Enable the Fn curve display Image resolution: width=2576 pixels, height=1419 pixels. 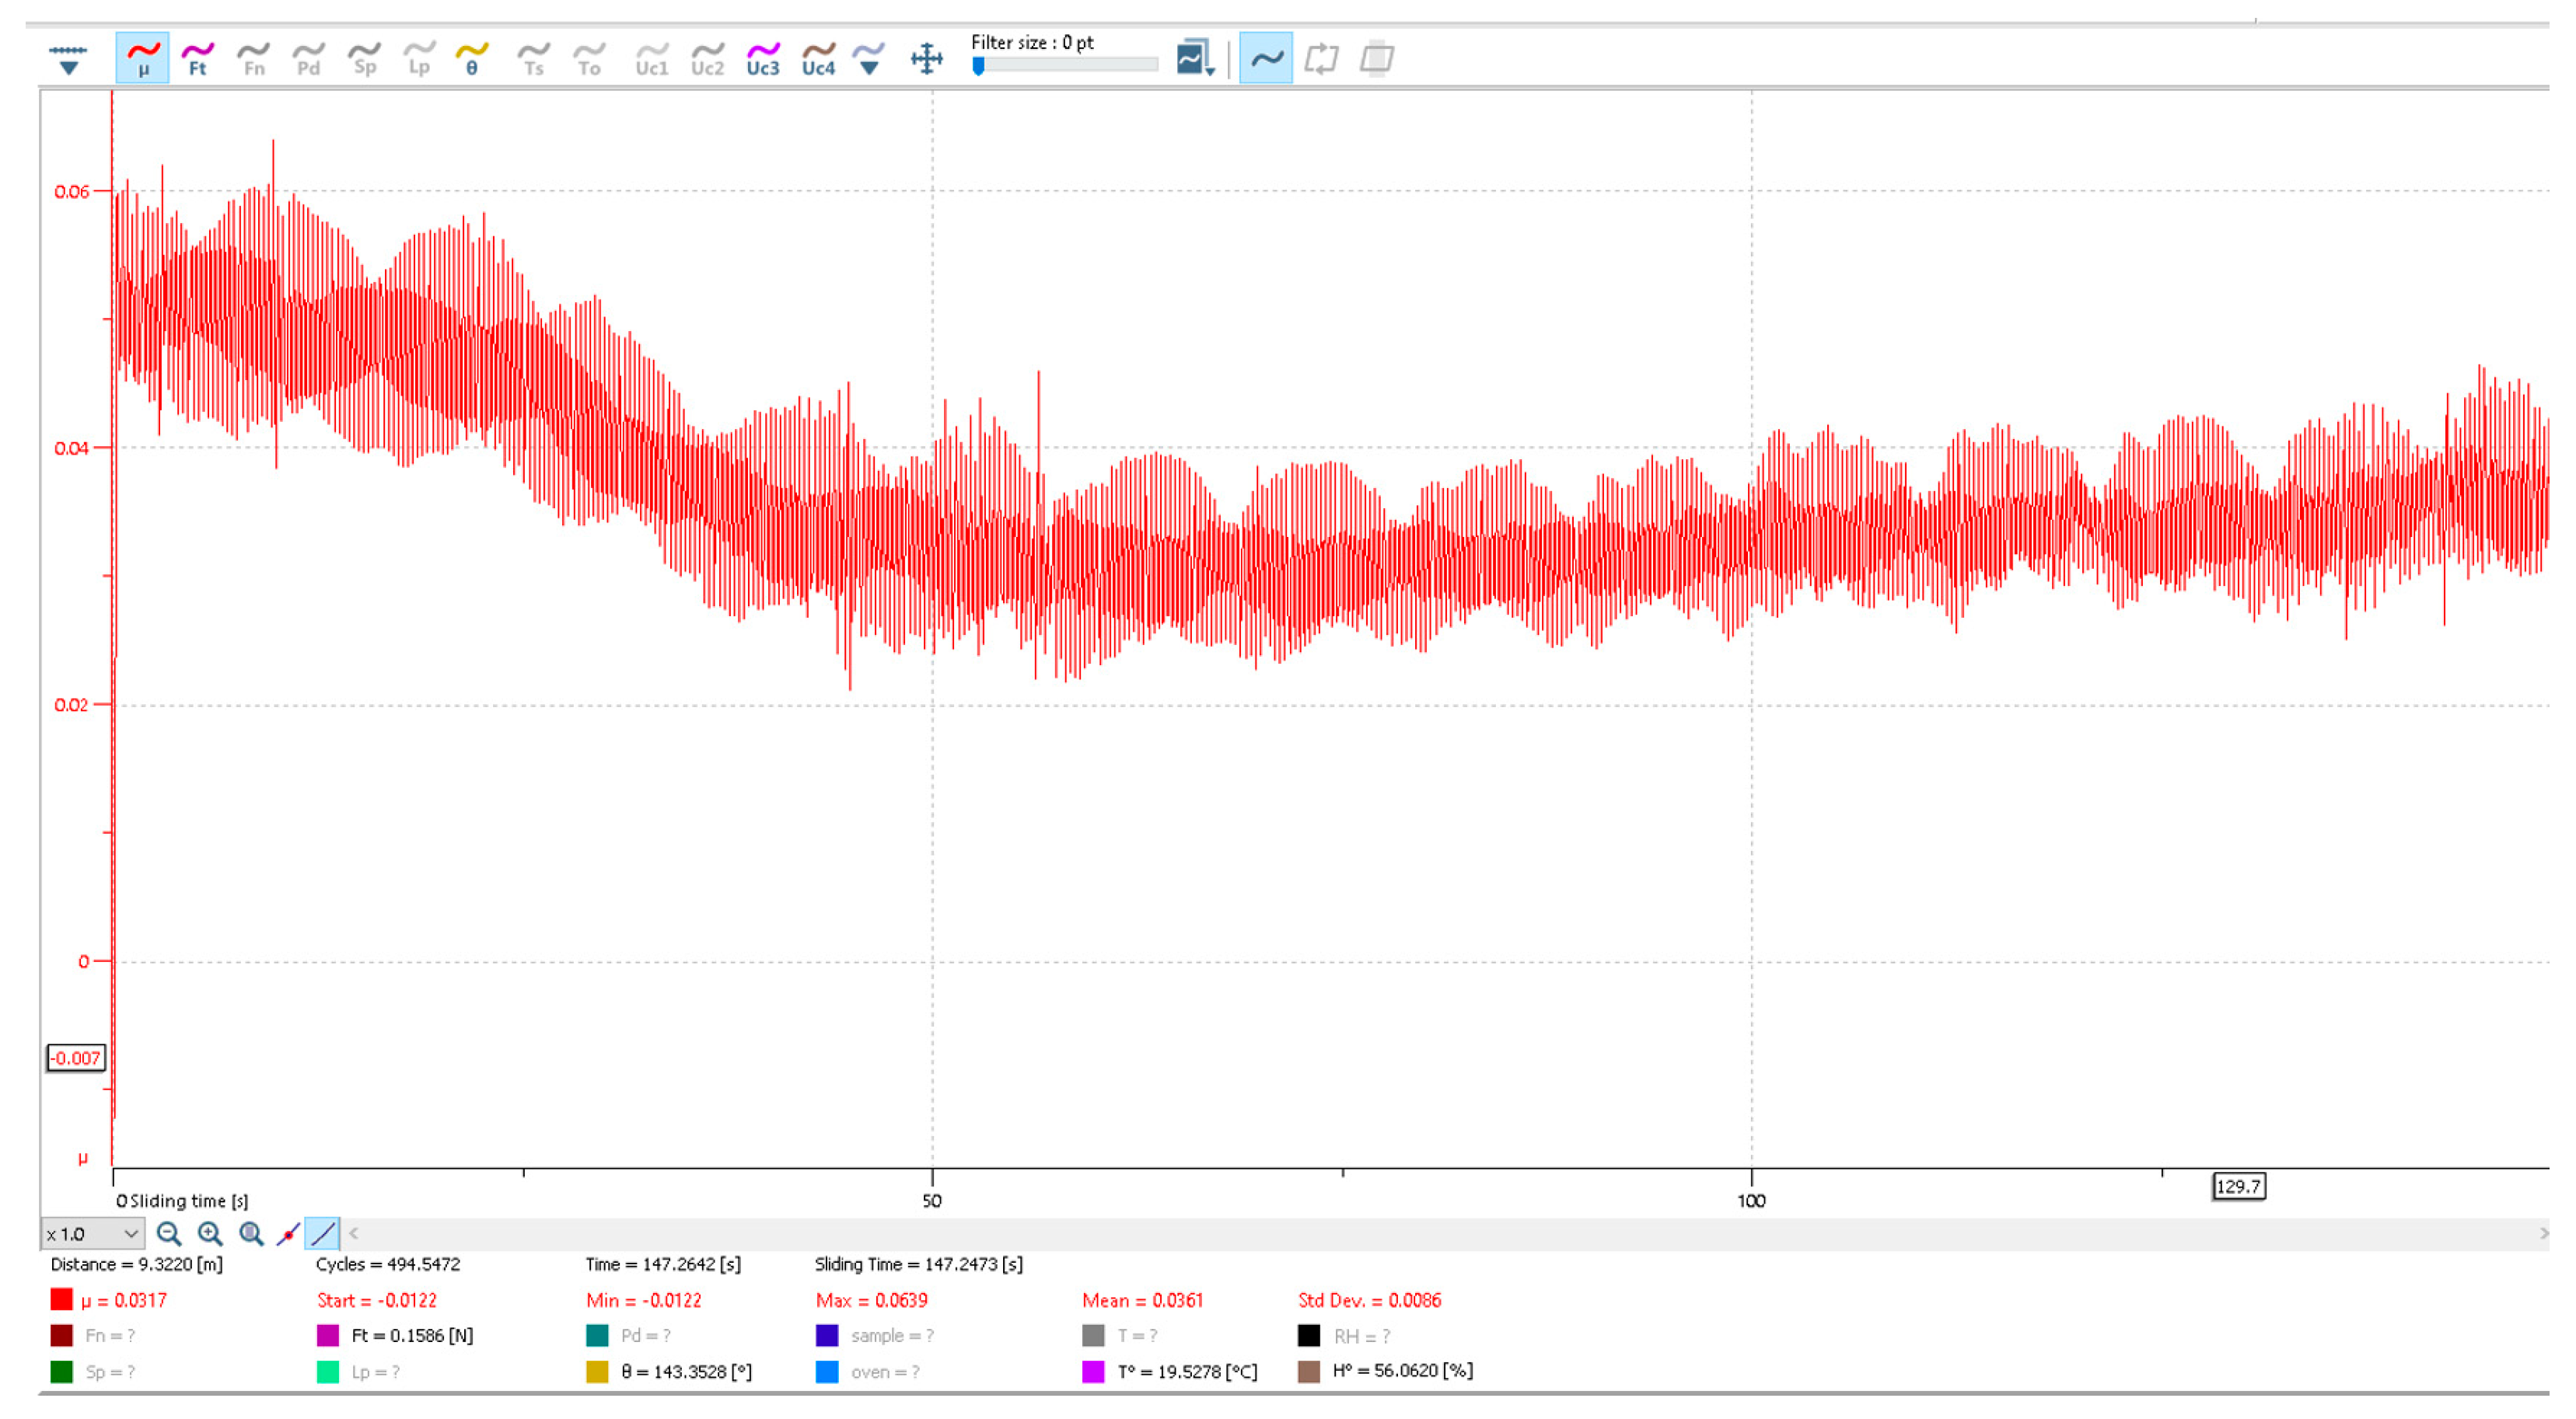(x=253, y=58)
